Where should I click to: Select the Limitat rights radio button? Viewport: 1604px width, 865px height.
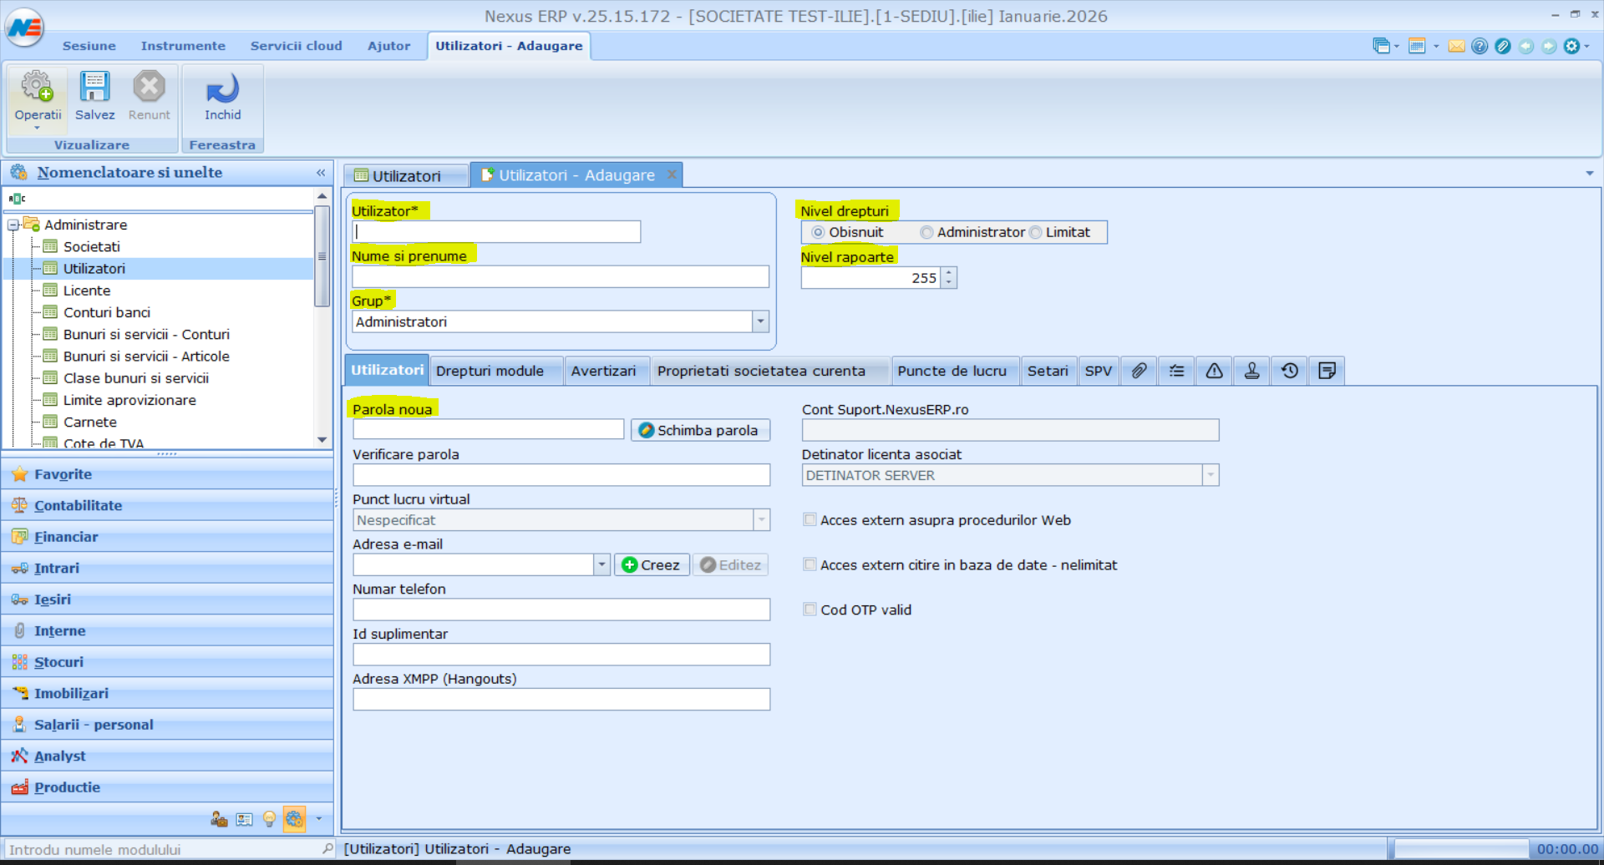point(1036,233)
